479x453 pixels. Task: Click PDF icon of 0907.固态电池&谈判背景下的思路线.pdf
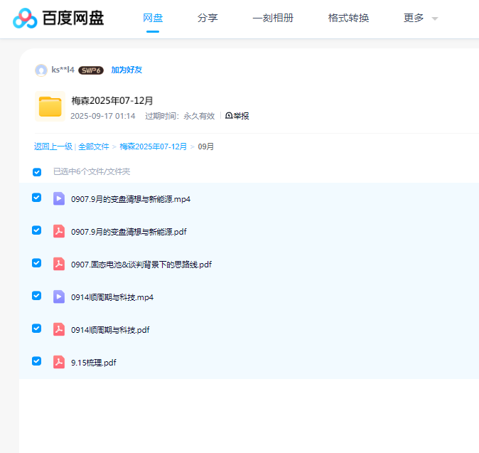pyautogui.click(x=59, y=264)
